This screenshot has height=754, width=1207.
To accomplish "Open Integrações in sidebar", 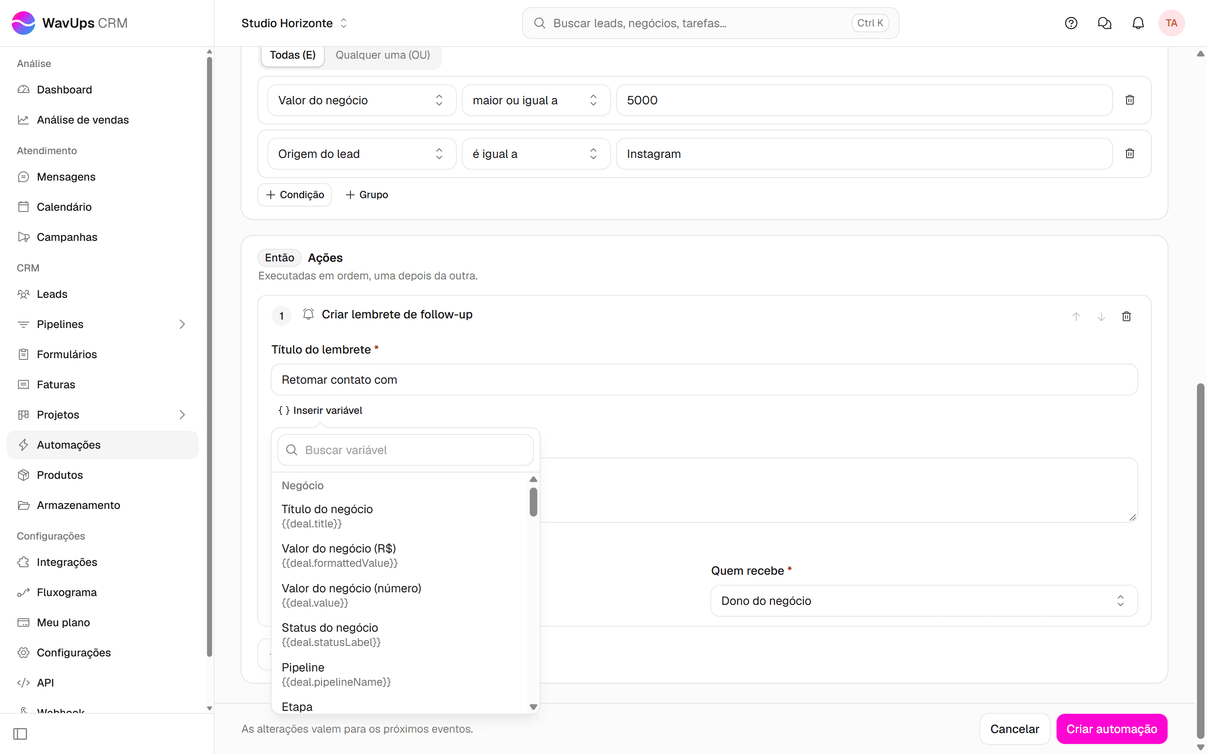I will (x=102, y=562).
